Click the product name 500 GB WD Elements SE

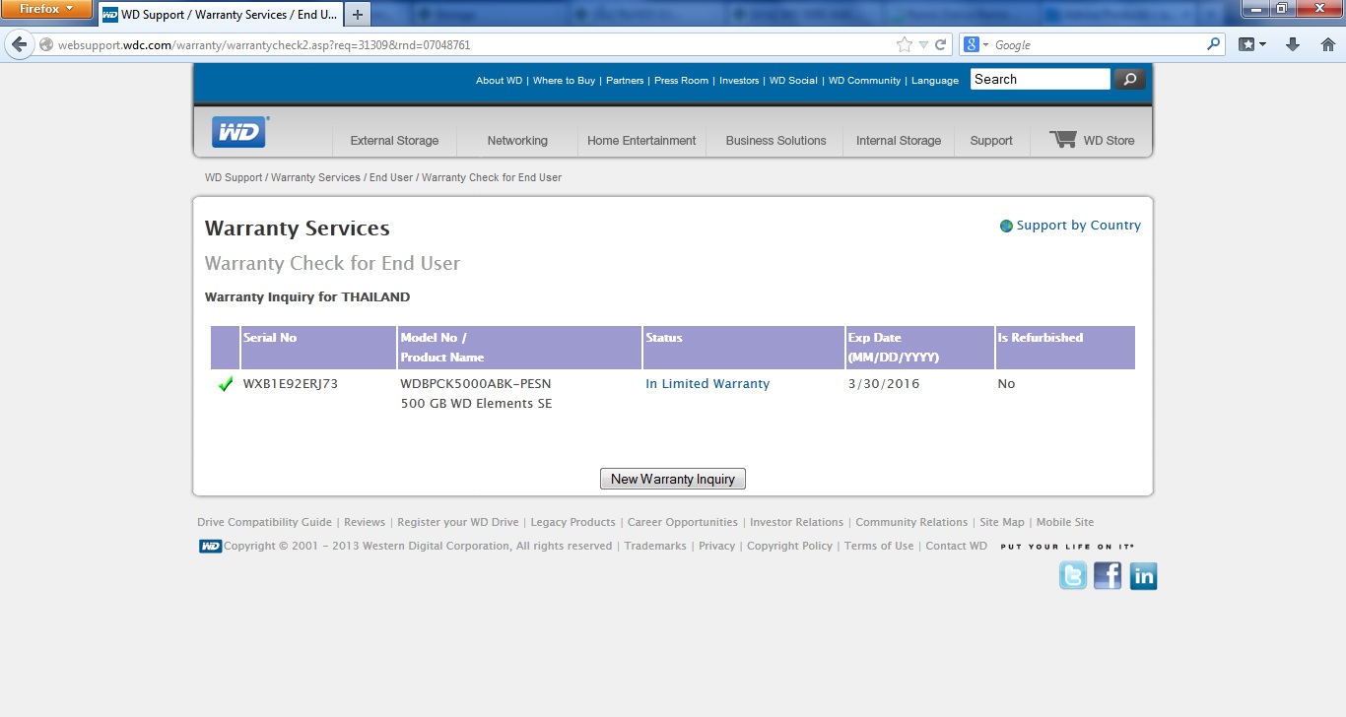[x=476, y=404]
